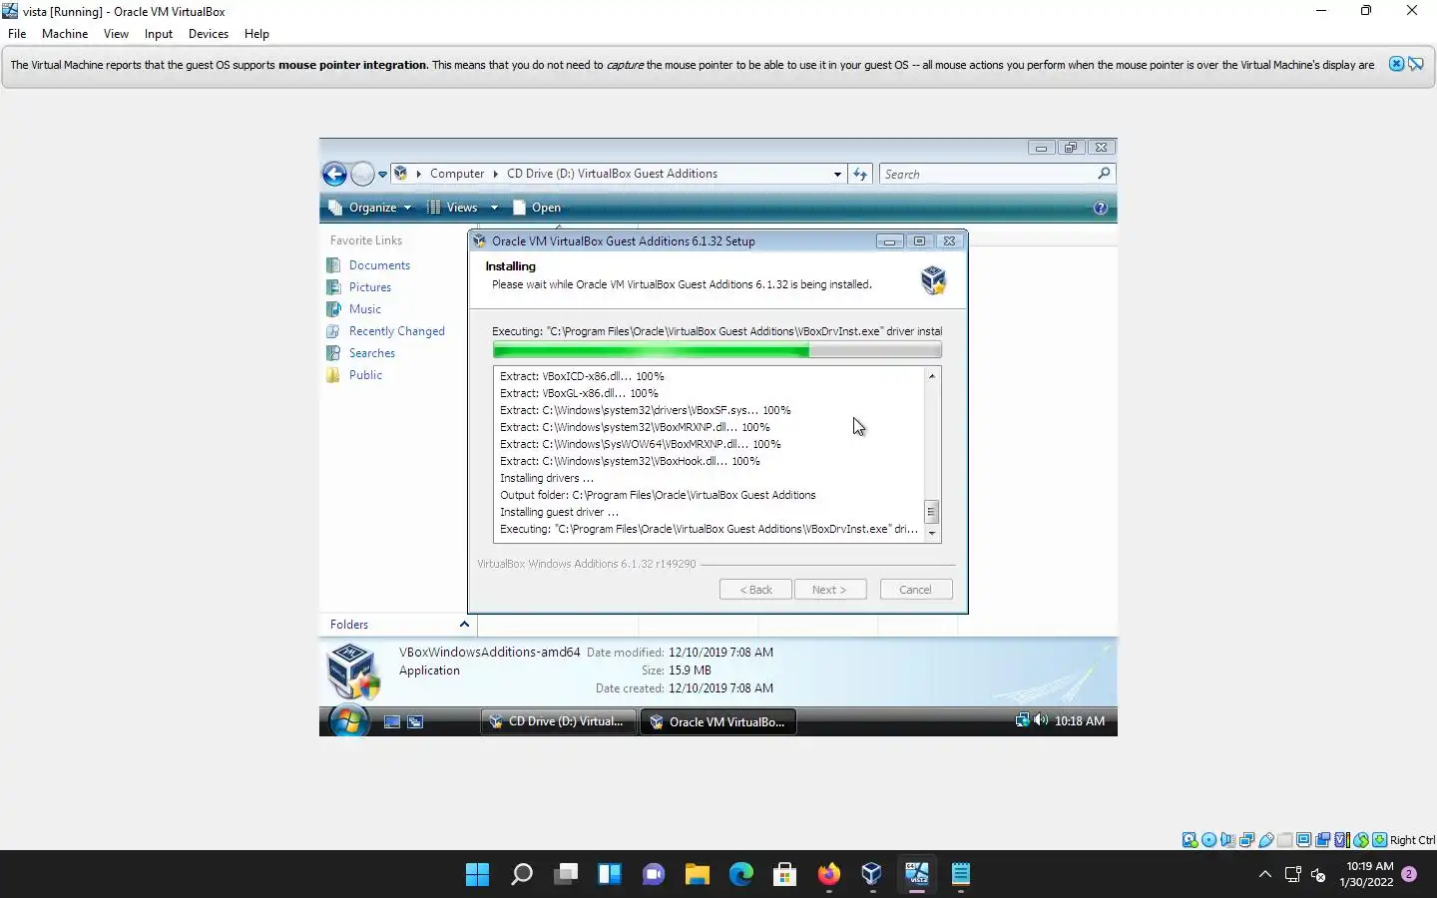The image size is (1437, 898).
Task: Click the Vista volume tray icon
Action: point(1041,720)
